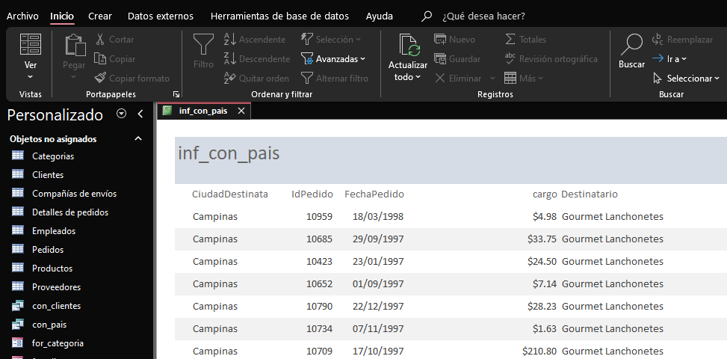
Task: Open Categorias table in navigation pane
Action: (x=53, y=156)
